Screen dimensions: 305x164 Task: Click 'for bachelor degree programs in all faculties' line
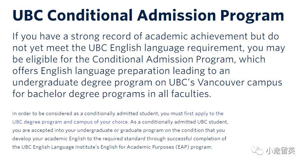pyautogui.click(x=112, y=94)
